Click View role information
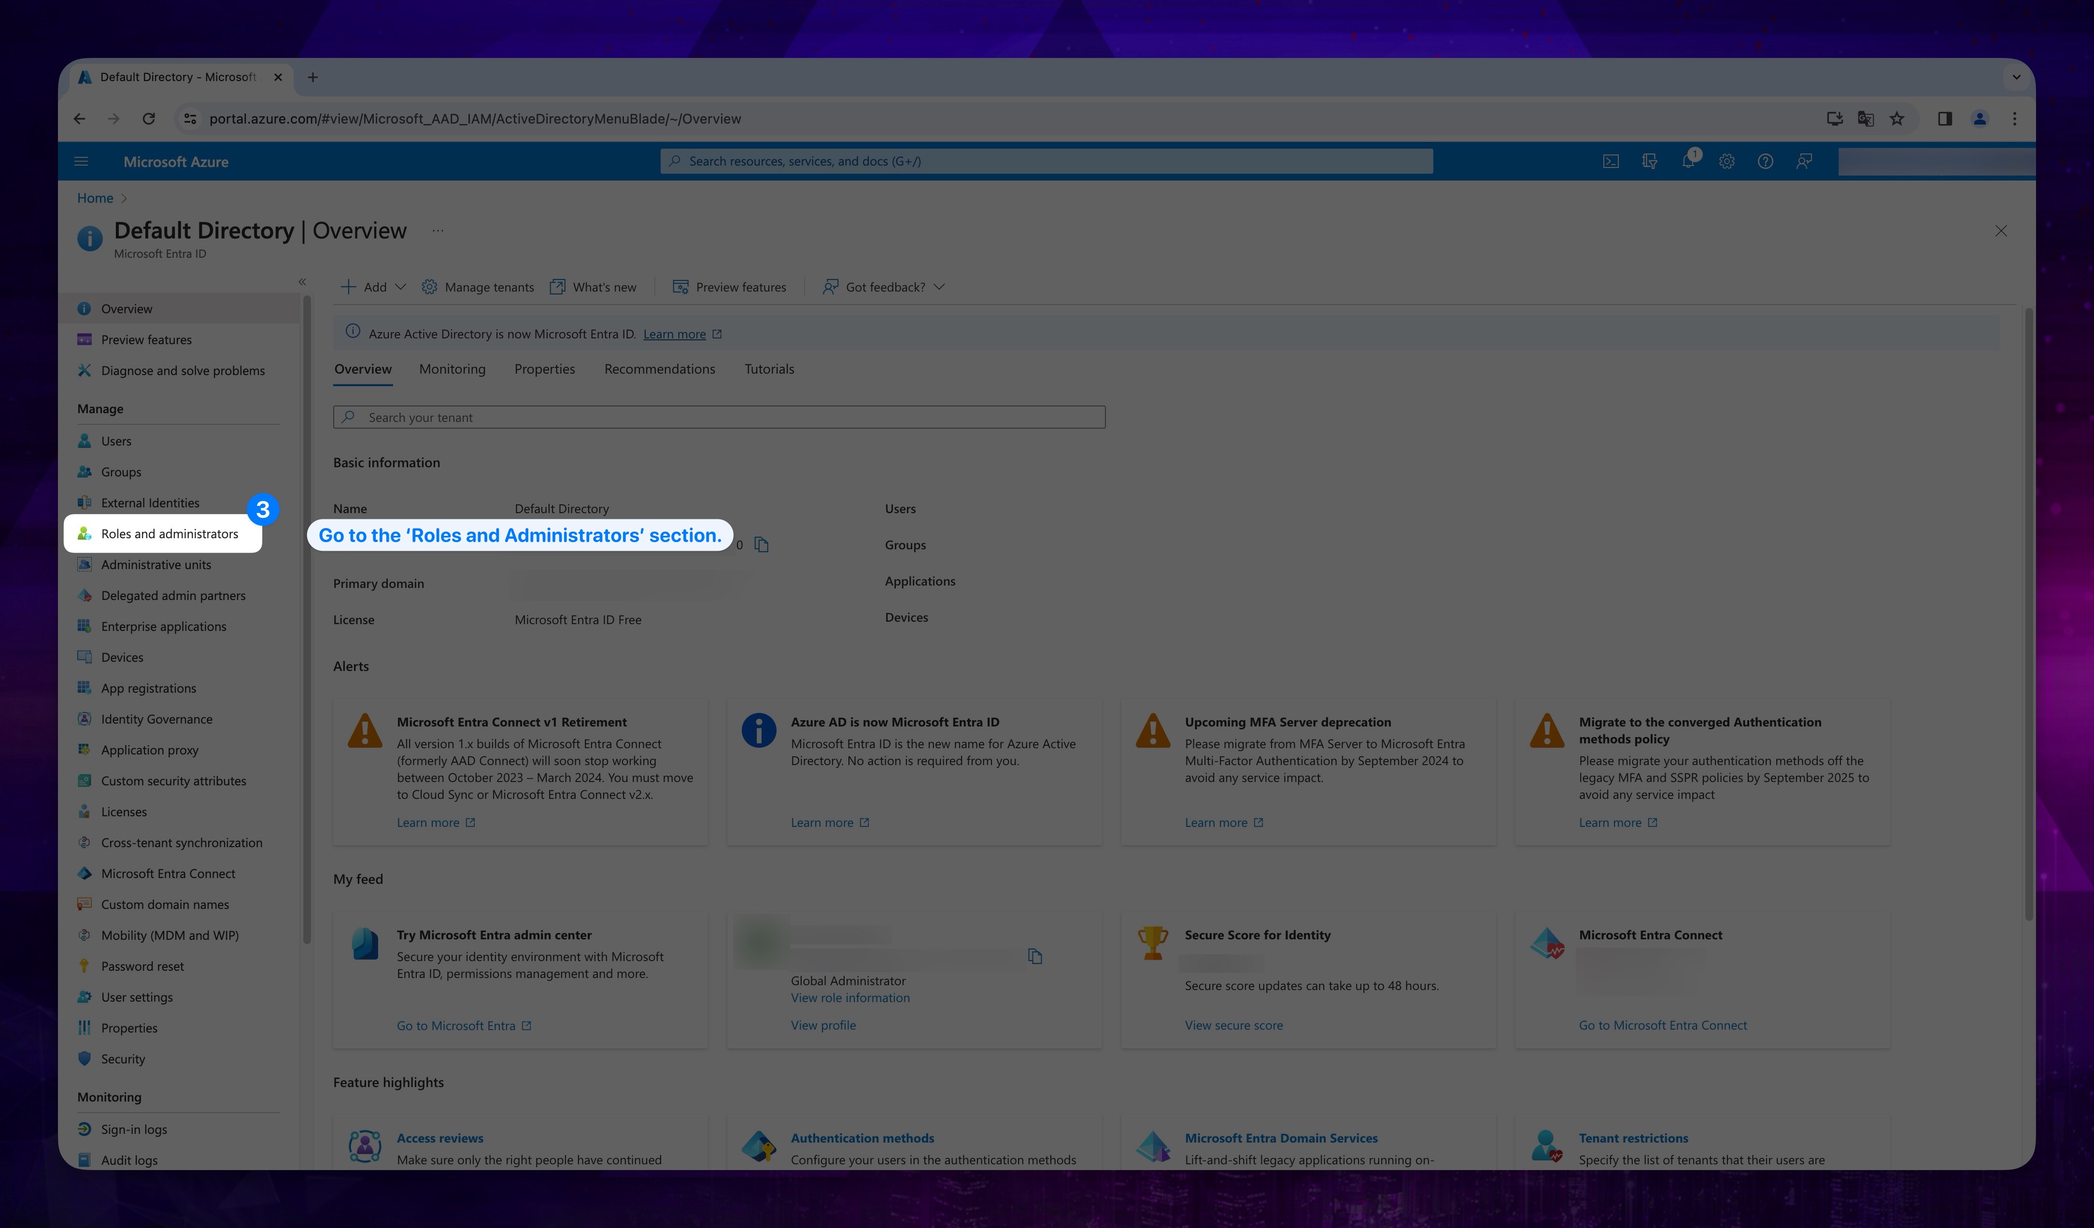 tap(850, 997)
